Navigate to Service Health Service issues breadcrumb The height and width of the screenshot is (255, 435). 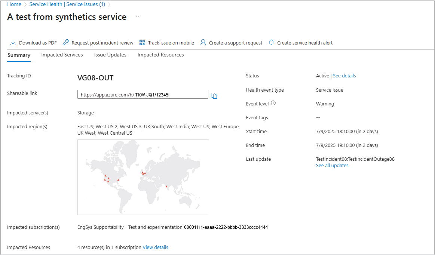coord(67,4)
